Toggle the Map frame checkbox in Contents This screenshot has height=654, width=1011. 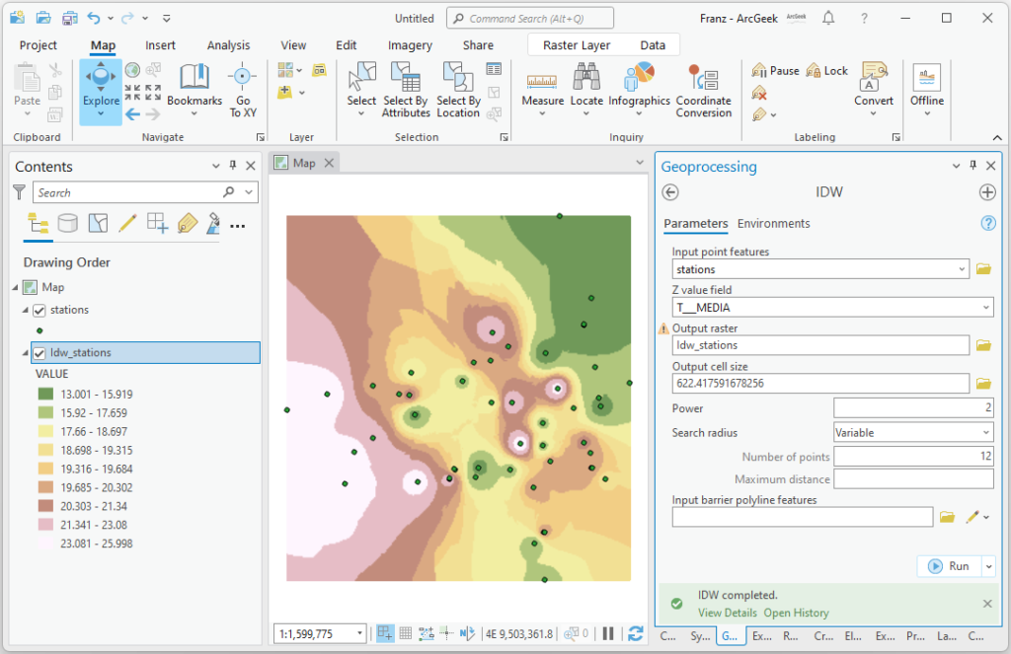pyautogui.click(x=29, y=288)
